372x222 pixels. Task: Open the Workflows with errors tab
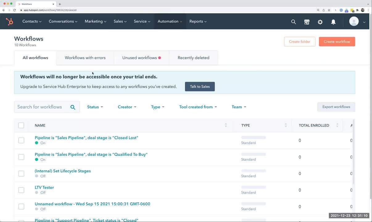pos(85,58)
